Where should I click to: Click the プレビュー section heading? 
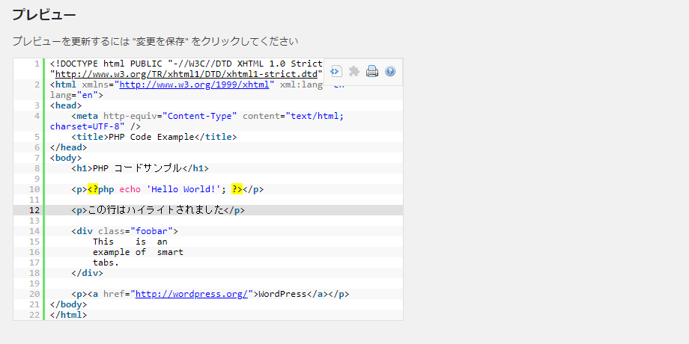click(x=44, y=15)
